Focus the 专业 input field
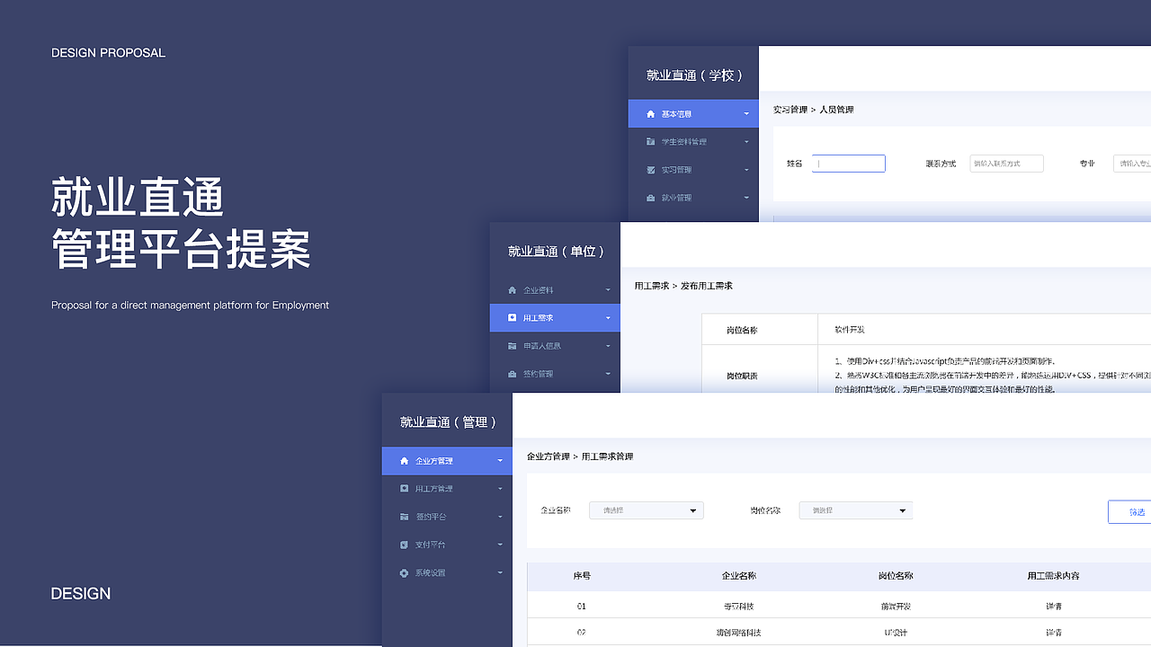The image size is (1151, 647). point(1132,164)
